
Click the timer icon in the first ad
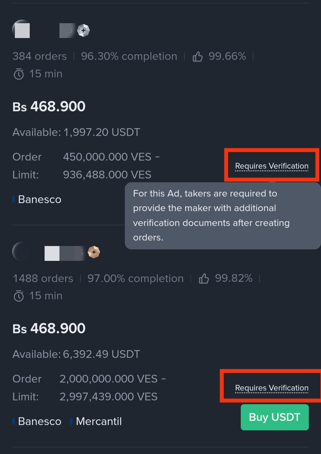[x=19, y=74]
